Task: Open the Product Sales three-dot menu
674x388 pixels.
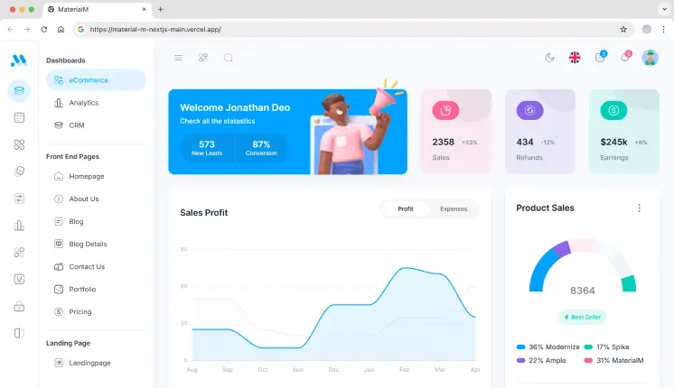Action: [x=639, y=208]
